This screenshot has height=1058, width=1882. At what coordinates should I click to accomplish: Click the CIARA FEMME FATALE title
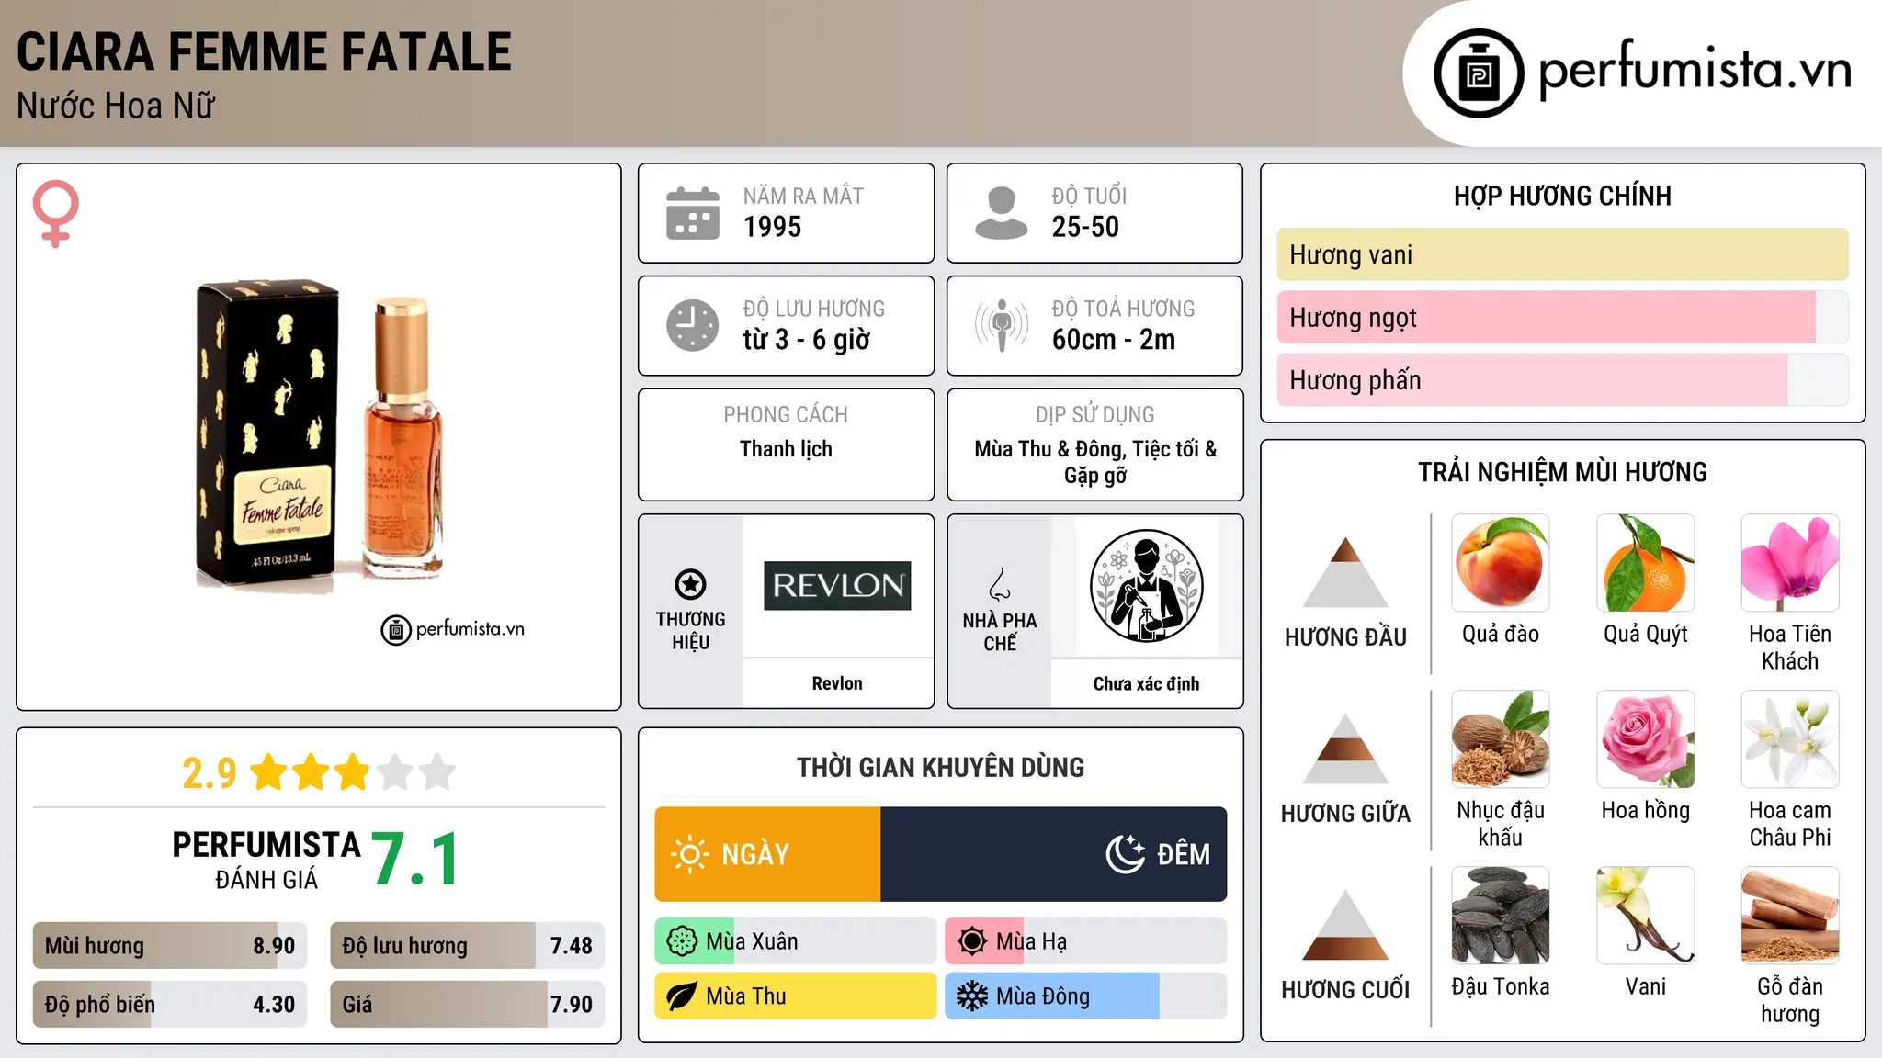265,52
